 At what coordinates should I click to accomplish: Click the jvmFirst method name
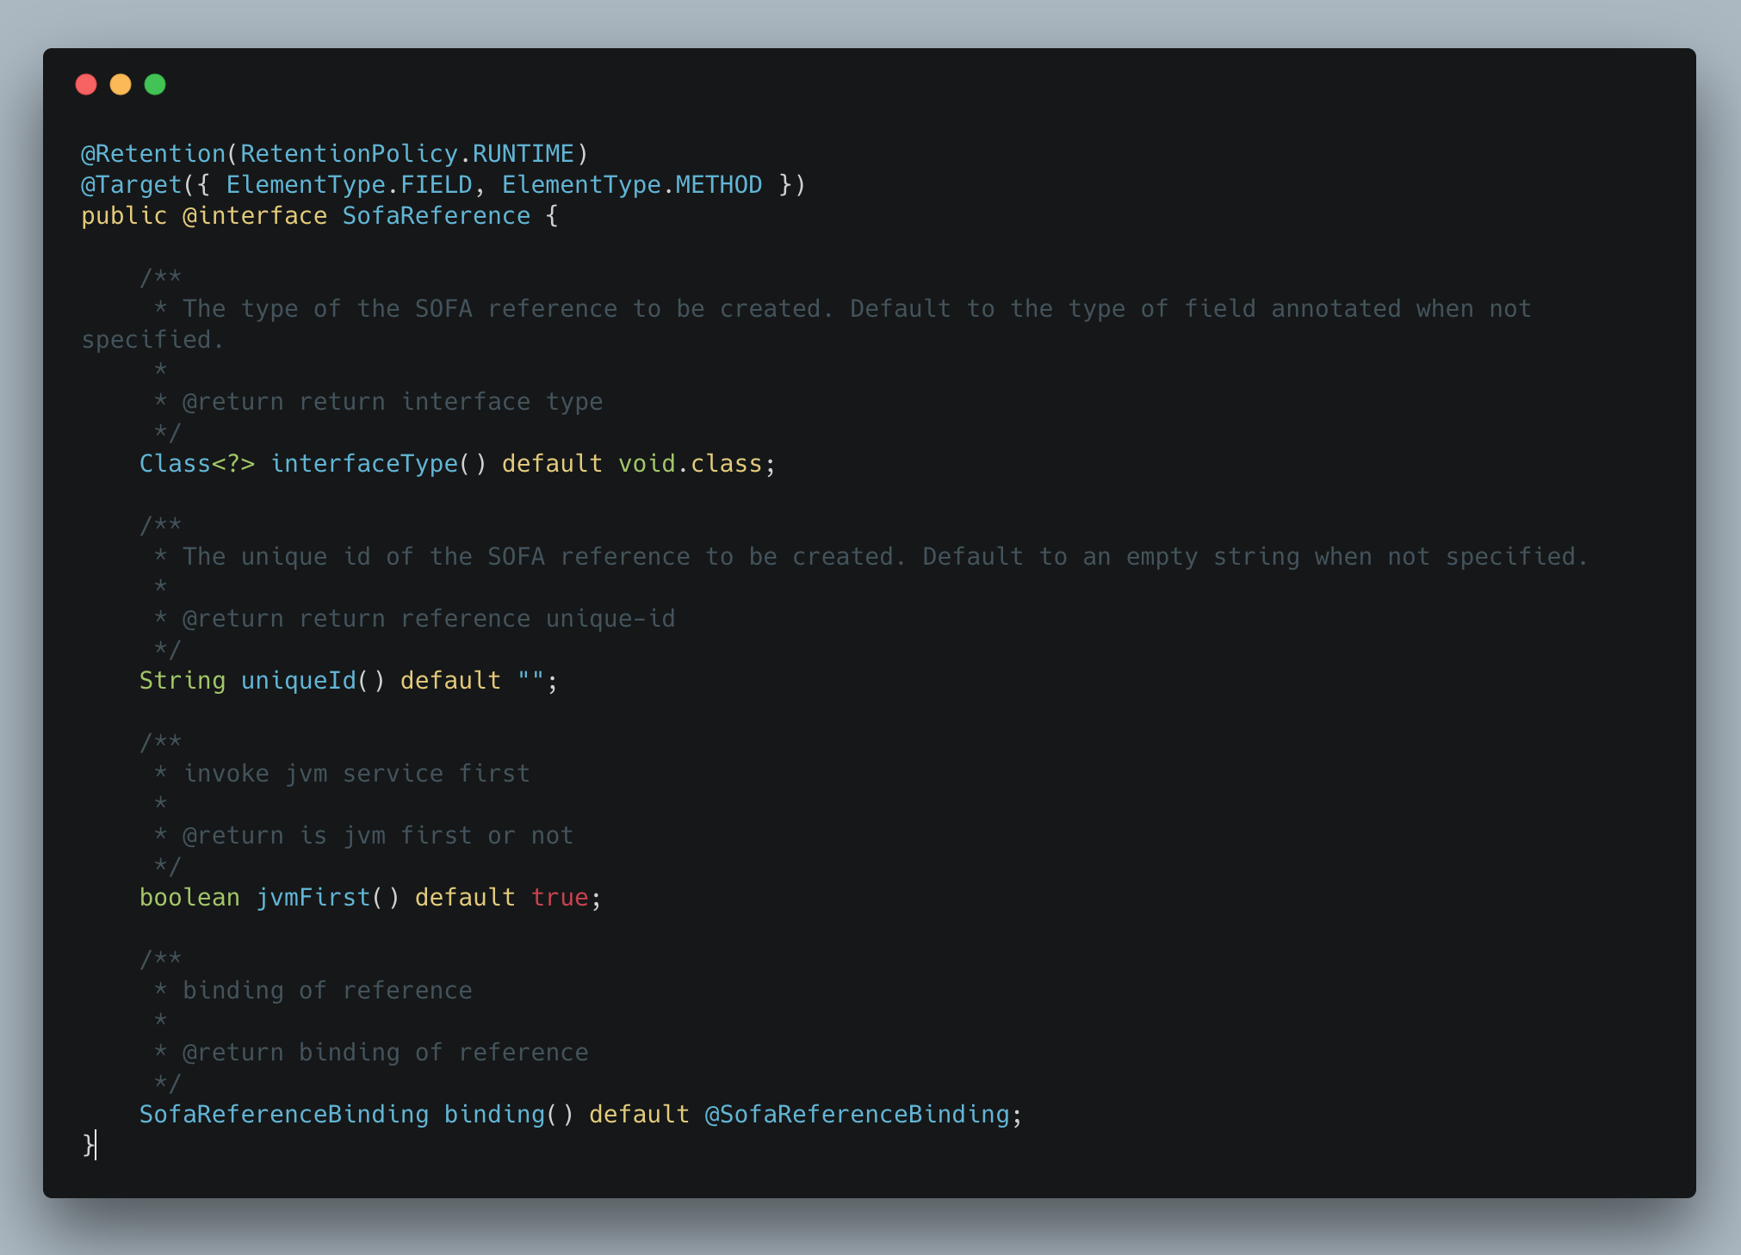point(313,898)
